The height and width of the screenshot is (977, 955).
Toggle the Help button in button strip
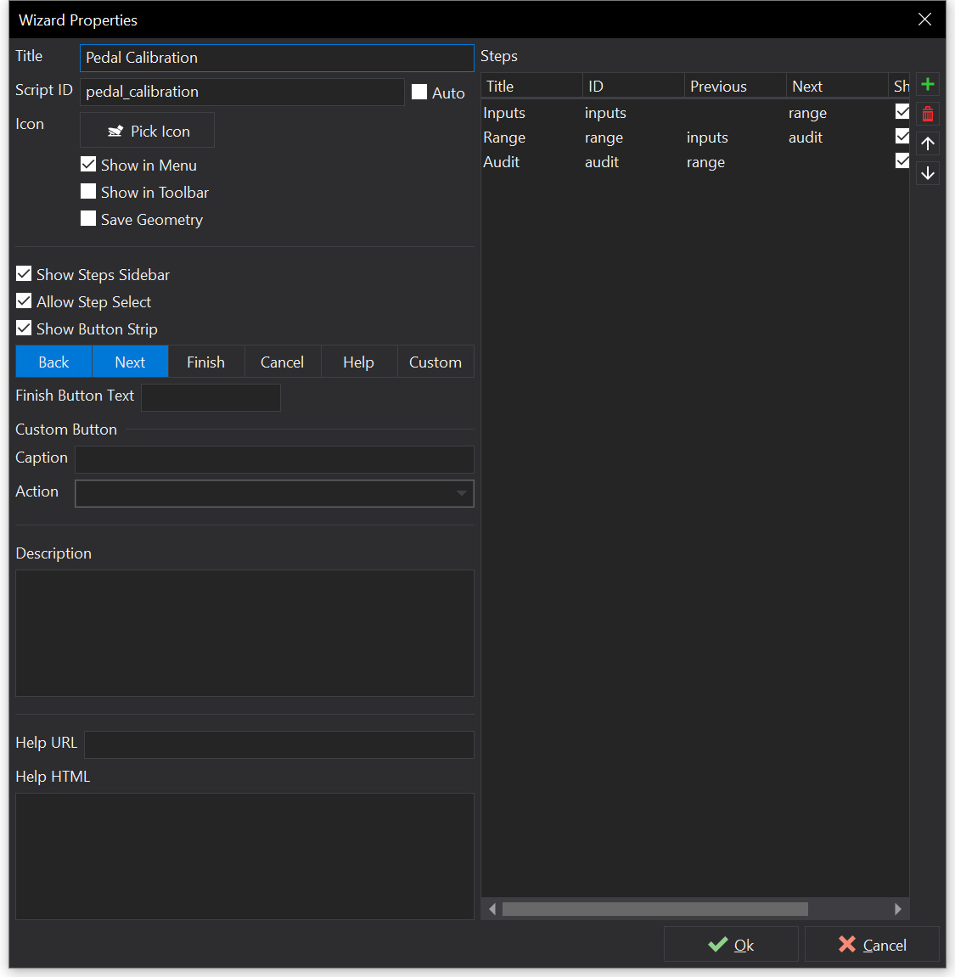(x=358, y=361)
